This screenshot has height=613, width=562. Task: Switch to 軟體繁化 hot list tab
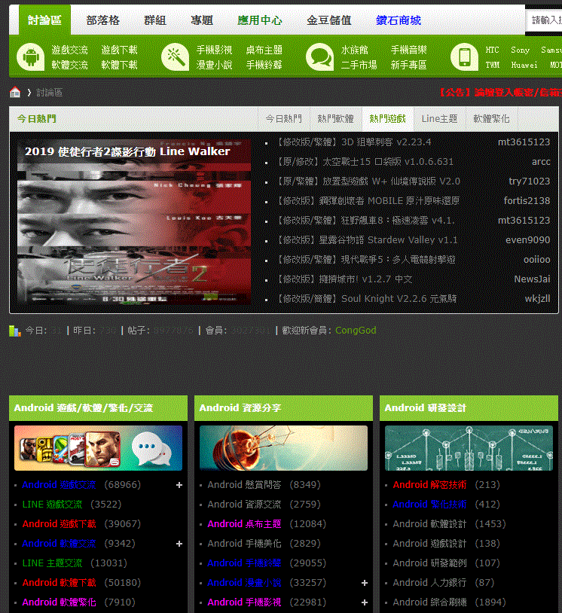[492, 119]
